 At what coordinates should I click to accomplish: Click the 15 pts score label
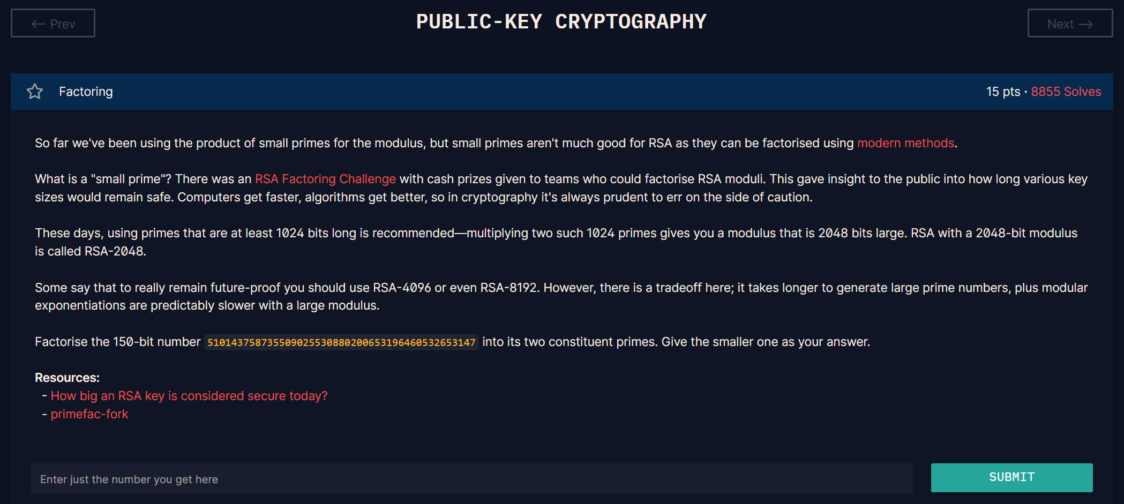pyautogui.click(x=1003, y=92)
